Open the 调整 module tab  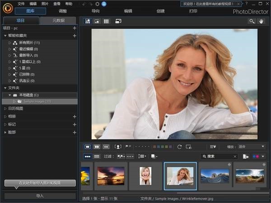click(x=63, y=11)
